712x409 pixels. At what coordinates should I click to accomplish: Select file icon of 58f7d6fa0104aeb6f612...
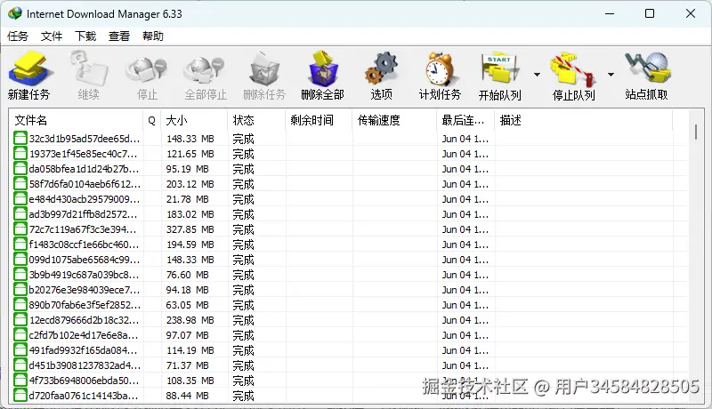(20, 184)
